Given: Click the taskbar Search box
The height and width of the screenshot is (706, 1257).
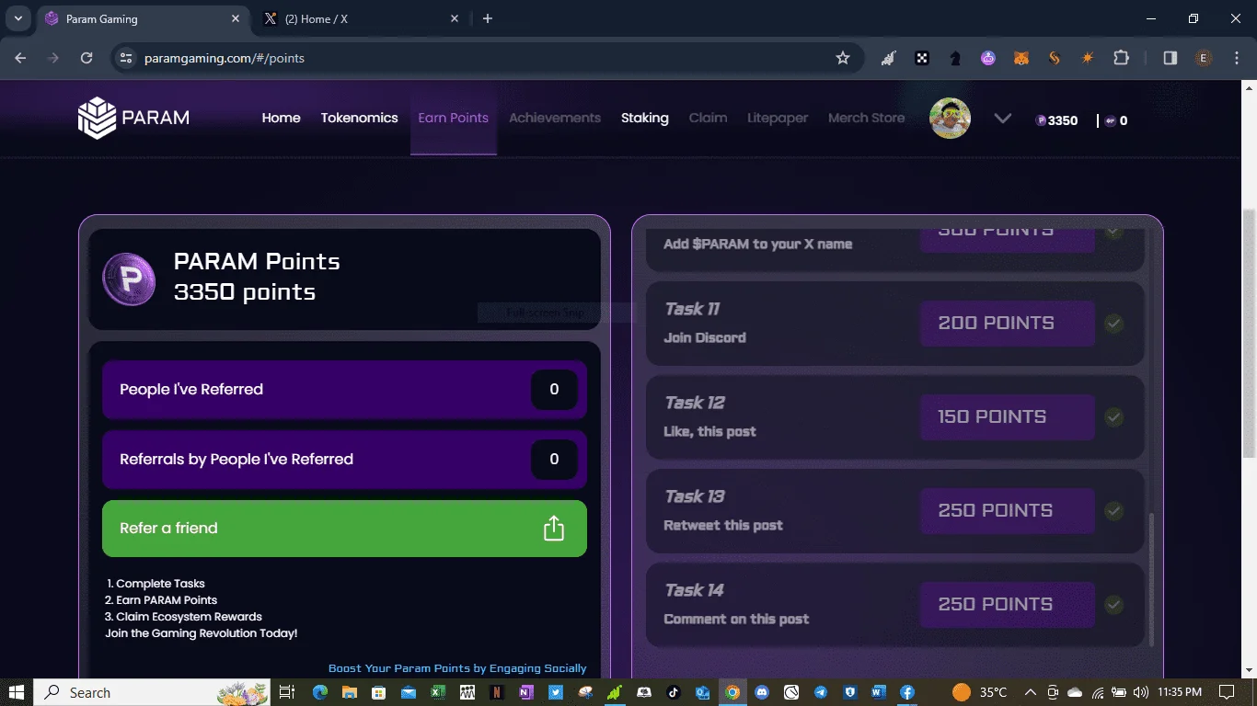Looking at the screenshot, I should 153,692.
